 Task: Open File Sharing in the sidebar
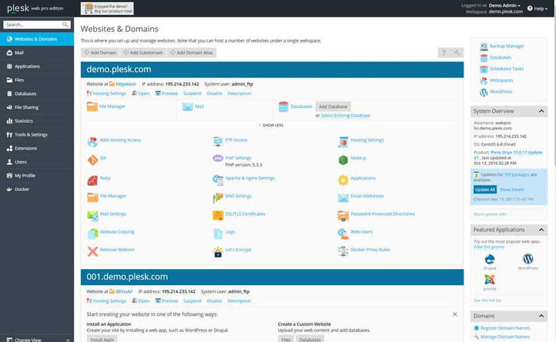(37, 107)
